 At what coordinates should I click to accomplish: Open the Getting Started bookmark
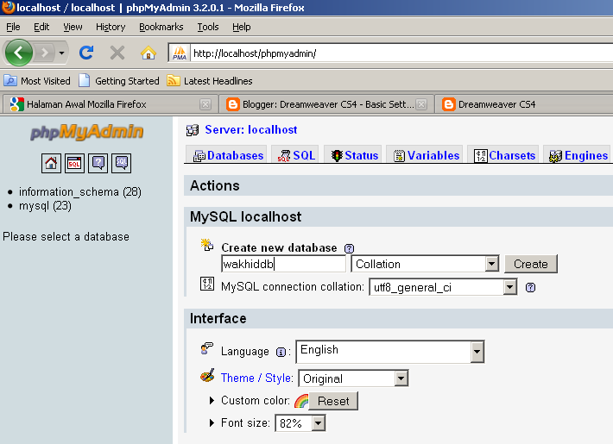pos(119,81)
